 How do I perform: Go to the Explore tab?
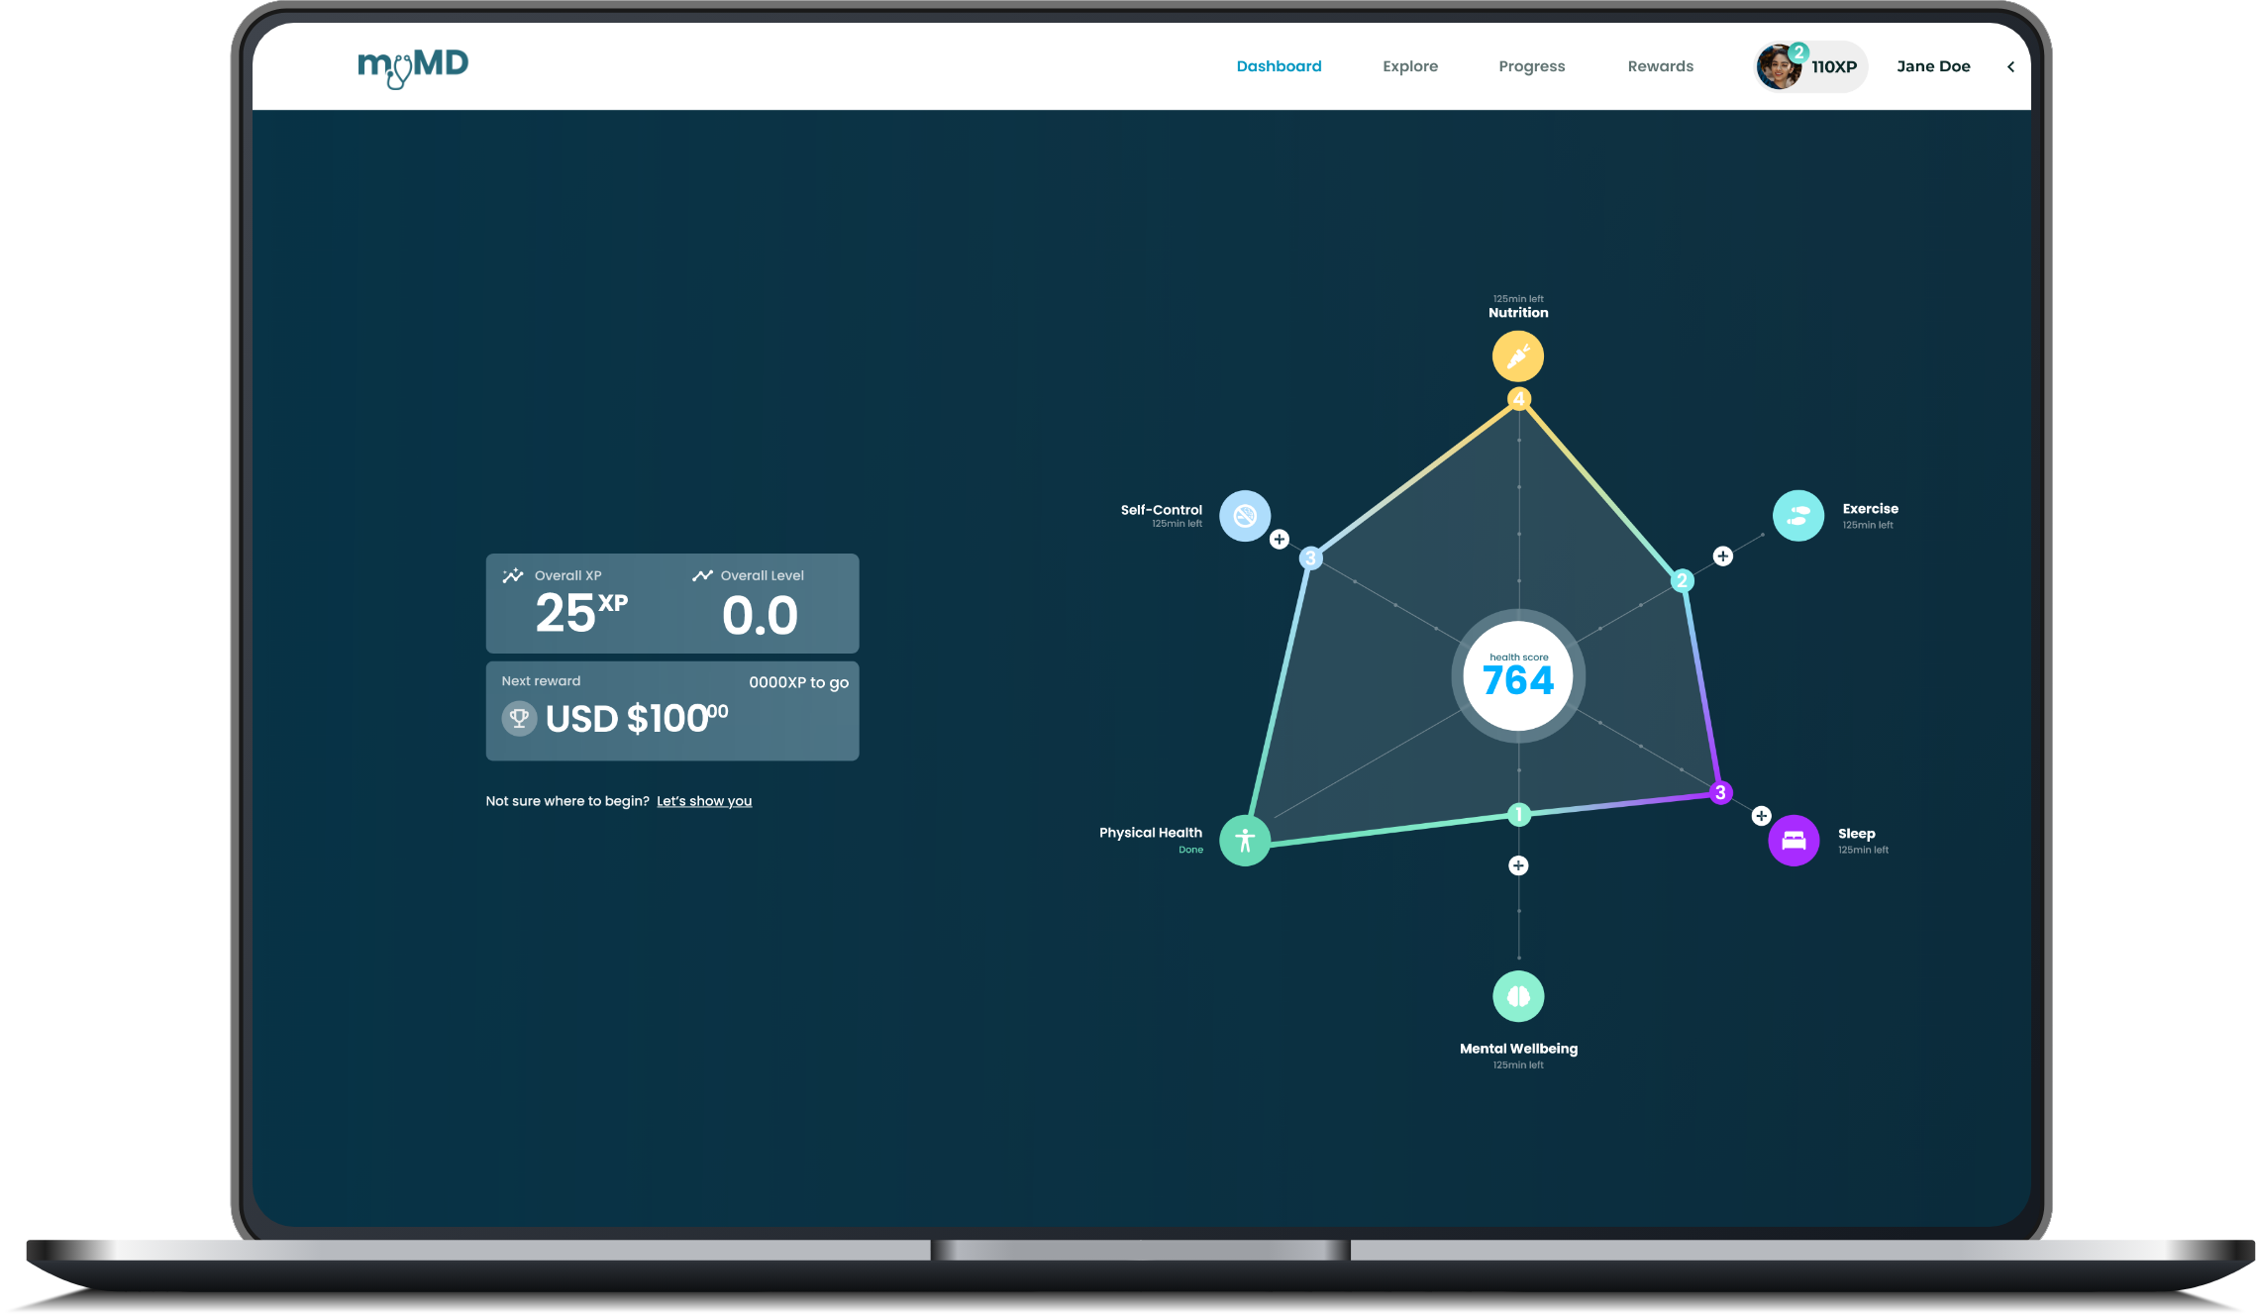tap(1410, 66)
